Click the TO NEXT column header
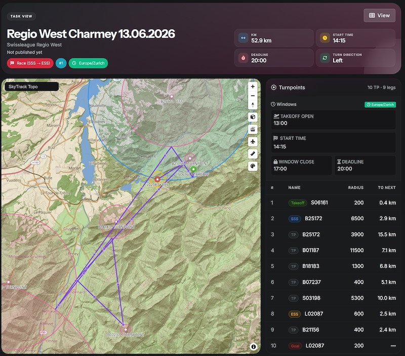Viewport: 405px width, 356px height. tap(387, 187)
